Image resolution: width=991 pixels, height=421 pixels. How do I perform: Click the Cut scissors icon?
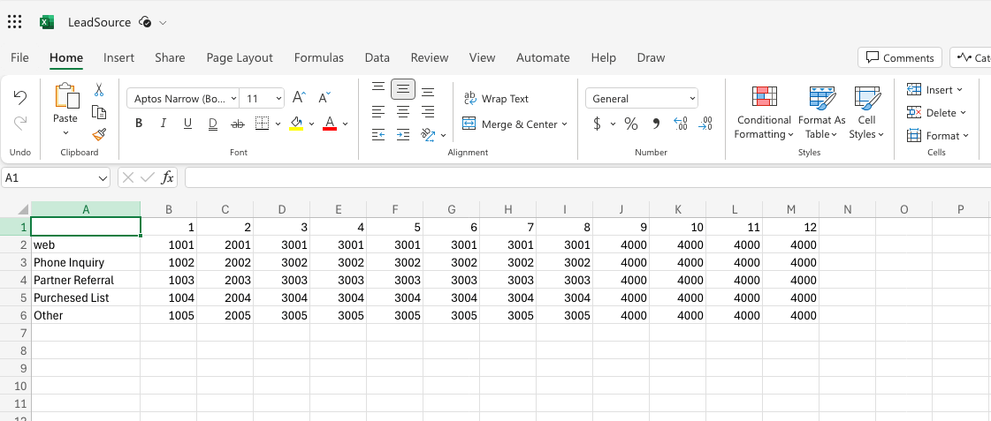point(99,90)
